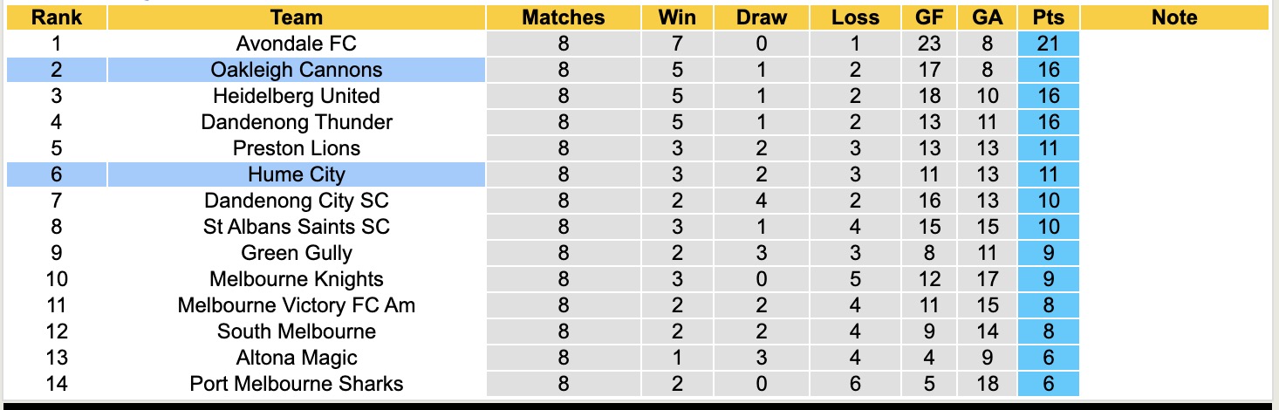Select Green Gully team name
1279x410 pixels.
pyautogui.click(x=297, y=253)
